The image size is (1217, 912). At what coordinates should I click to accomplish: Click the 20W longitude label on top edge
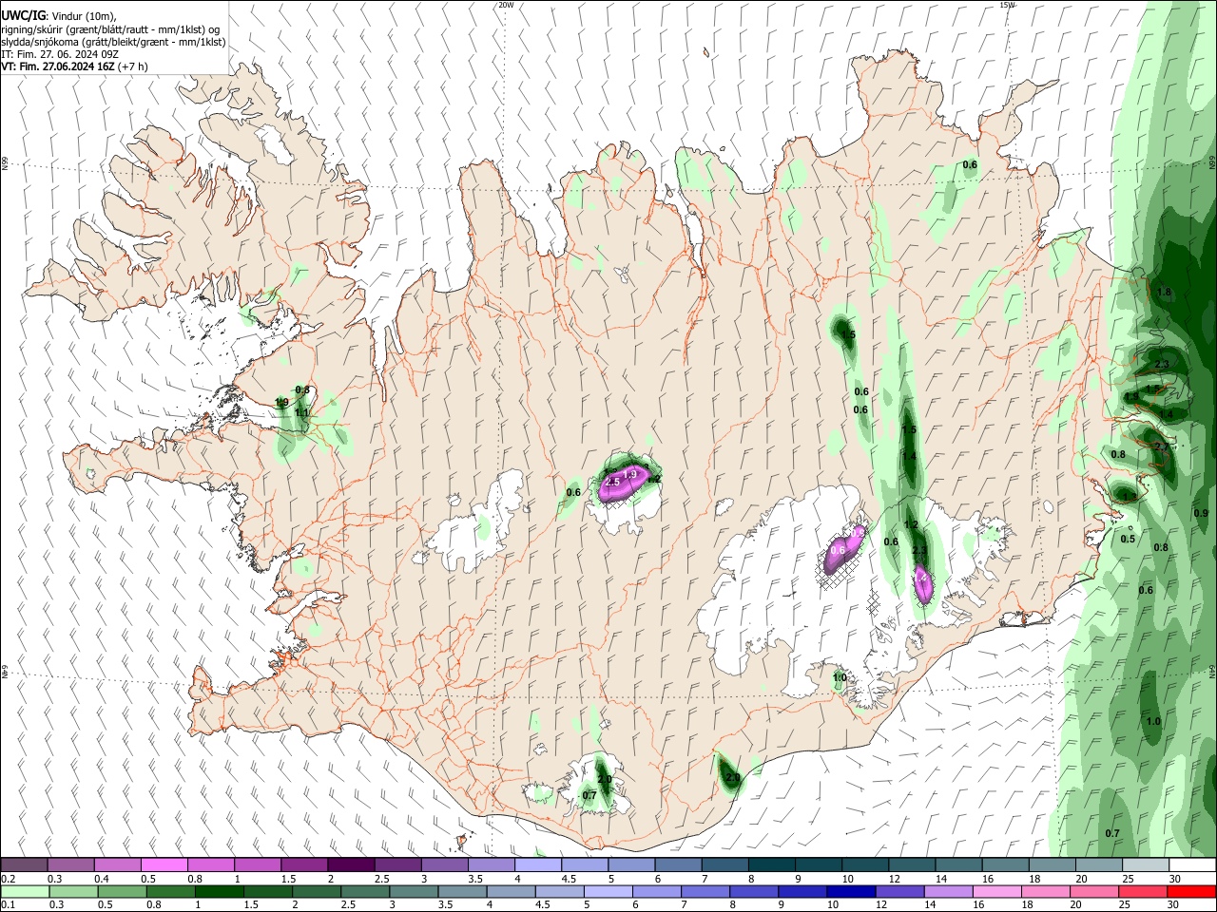(506, 5)
